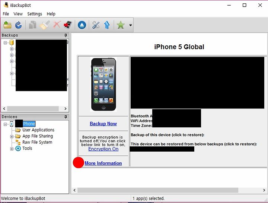Select Tools item in Devices tree
This screenshot has width=268, height=203.
tap(27, 148)
